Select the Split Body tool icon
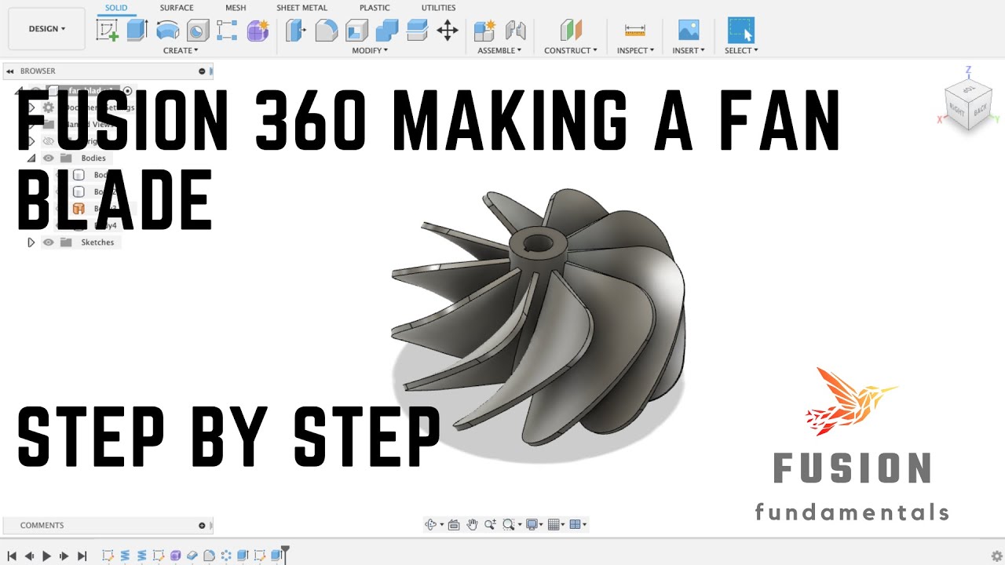 click(x=417, y=31)
